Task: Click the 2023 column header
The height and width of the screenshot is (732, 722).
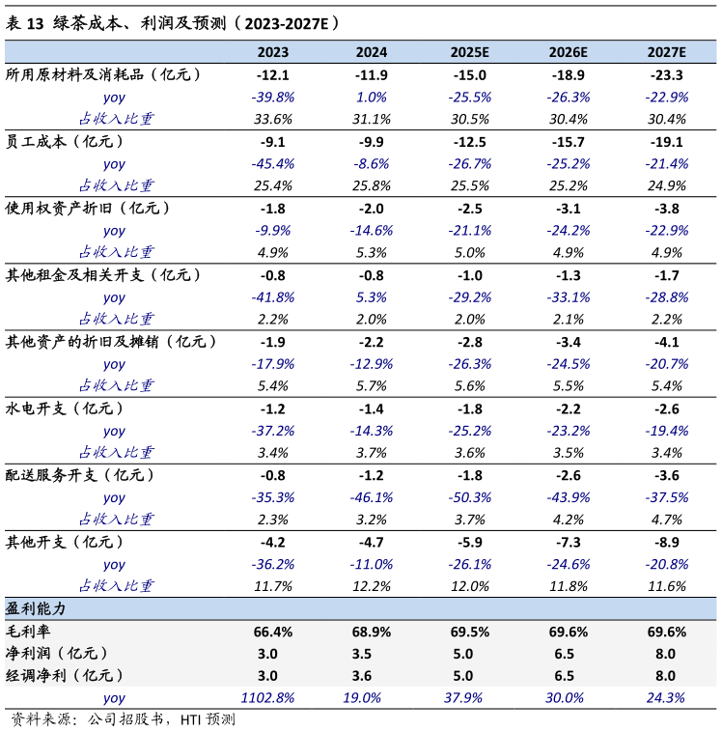Action: pos(272,52)
